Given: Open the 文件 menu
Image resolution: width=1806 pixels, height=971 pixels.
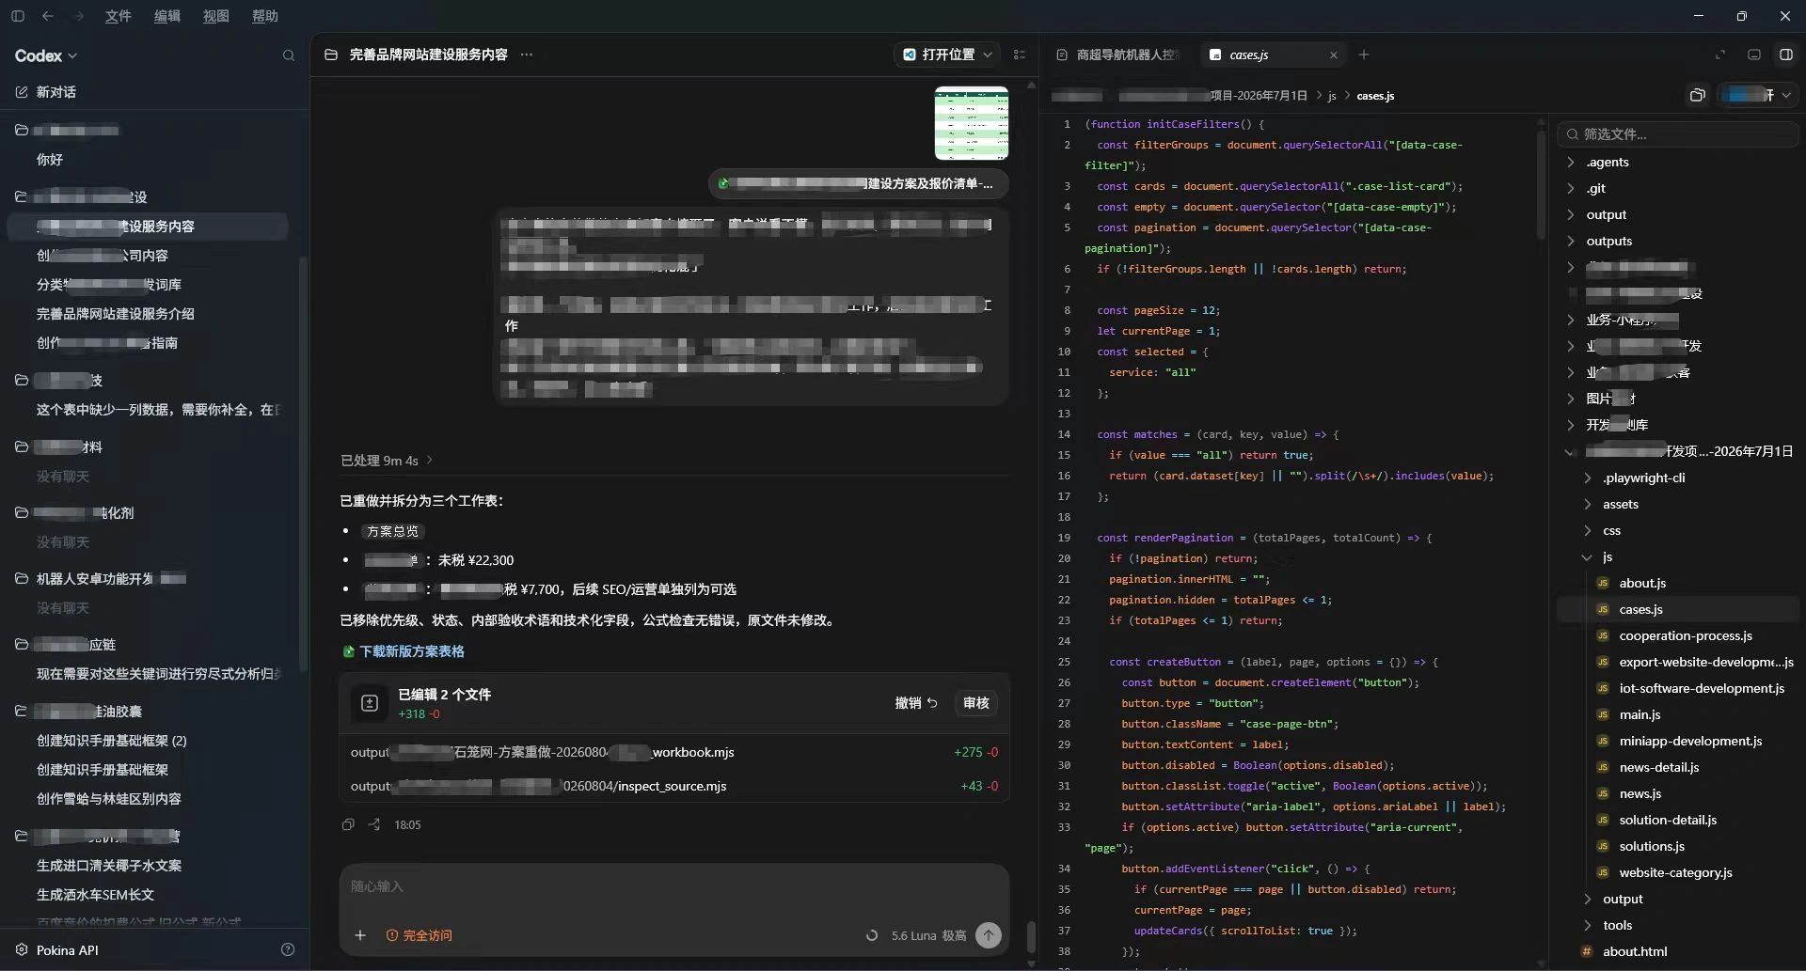Looking at the screenshot, I should pyautogui.click(x=119, y=16).
